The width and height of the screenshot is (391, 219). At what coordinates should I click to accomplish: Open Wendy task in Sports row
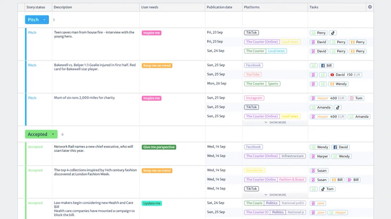(x=338, y=84)
